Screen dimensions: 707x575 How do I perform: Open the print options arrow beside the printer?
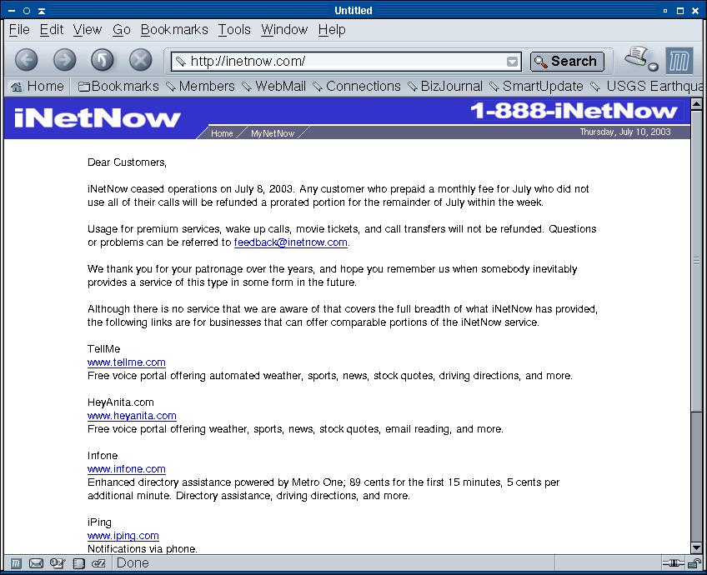[x=654, y=67]
